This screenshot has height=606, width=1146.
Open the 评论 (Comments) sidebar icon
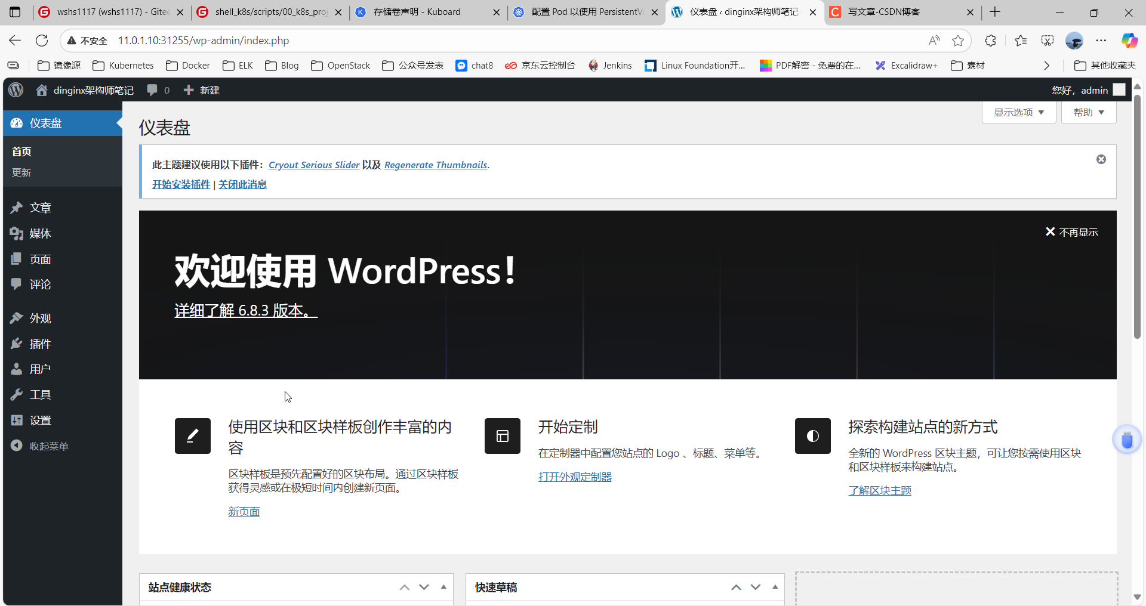17,285
